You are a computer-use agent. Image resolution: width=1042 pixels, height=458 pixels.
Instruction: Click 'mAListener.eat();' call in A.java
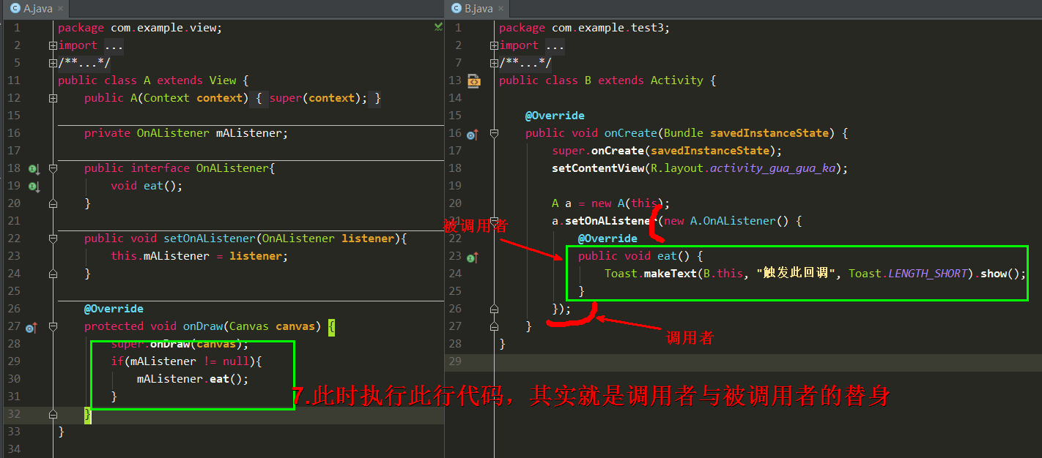(x=193, y=379)
